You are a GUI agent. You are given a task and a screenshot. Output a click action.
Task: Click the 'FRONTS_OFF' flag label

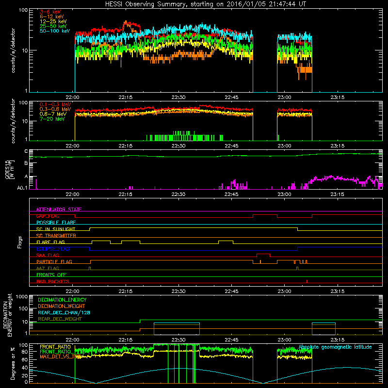coord(51,275)
